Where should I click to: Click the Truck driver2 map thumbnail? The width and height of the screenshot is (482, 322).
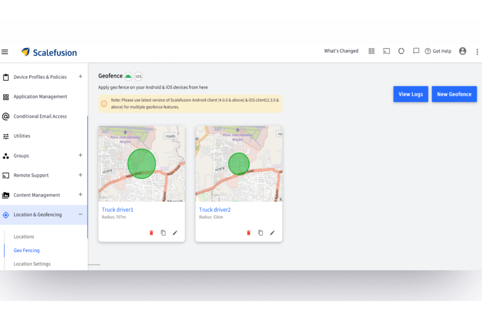(x=239, y=164)
